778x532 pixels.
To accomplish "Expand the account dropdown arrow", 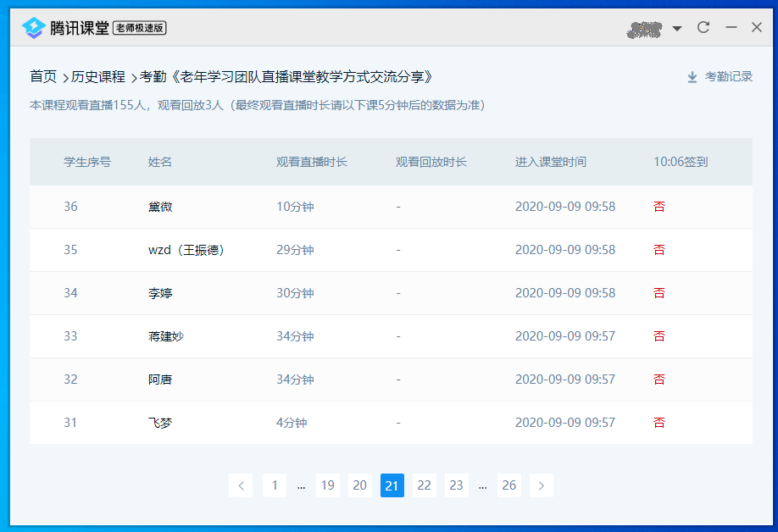I will click(x=678, y=26).
